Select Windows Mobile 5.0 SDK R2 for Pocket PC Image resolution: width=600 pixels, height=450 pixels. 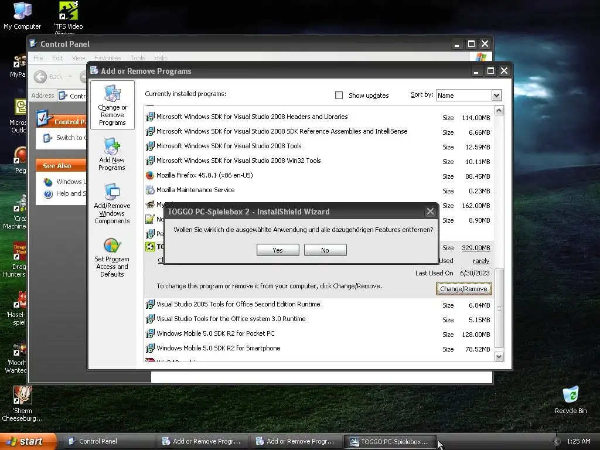[x=319, y=333]
